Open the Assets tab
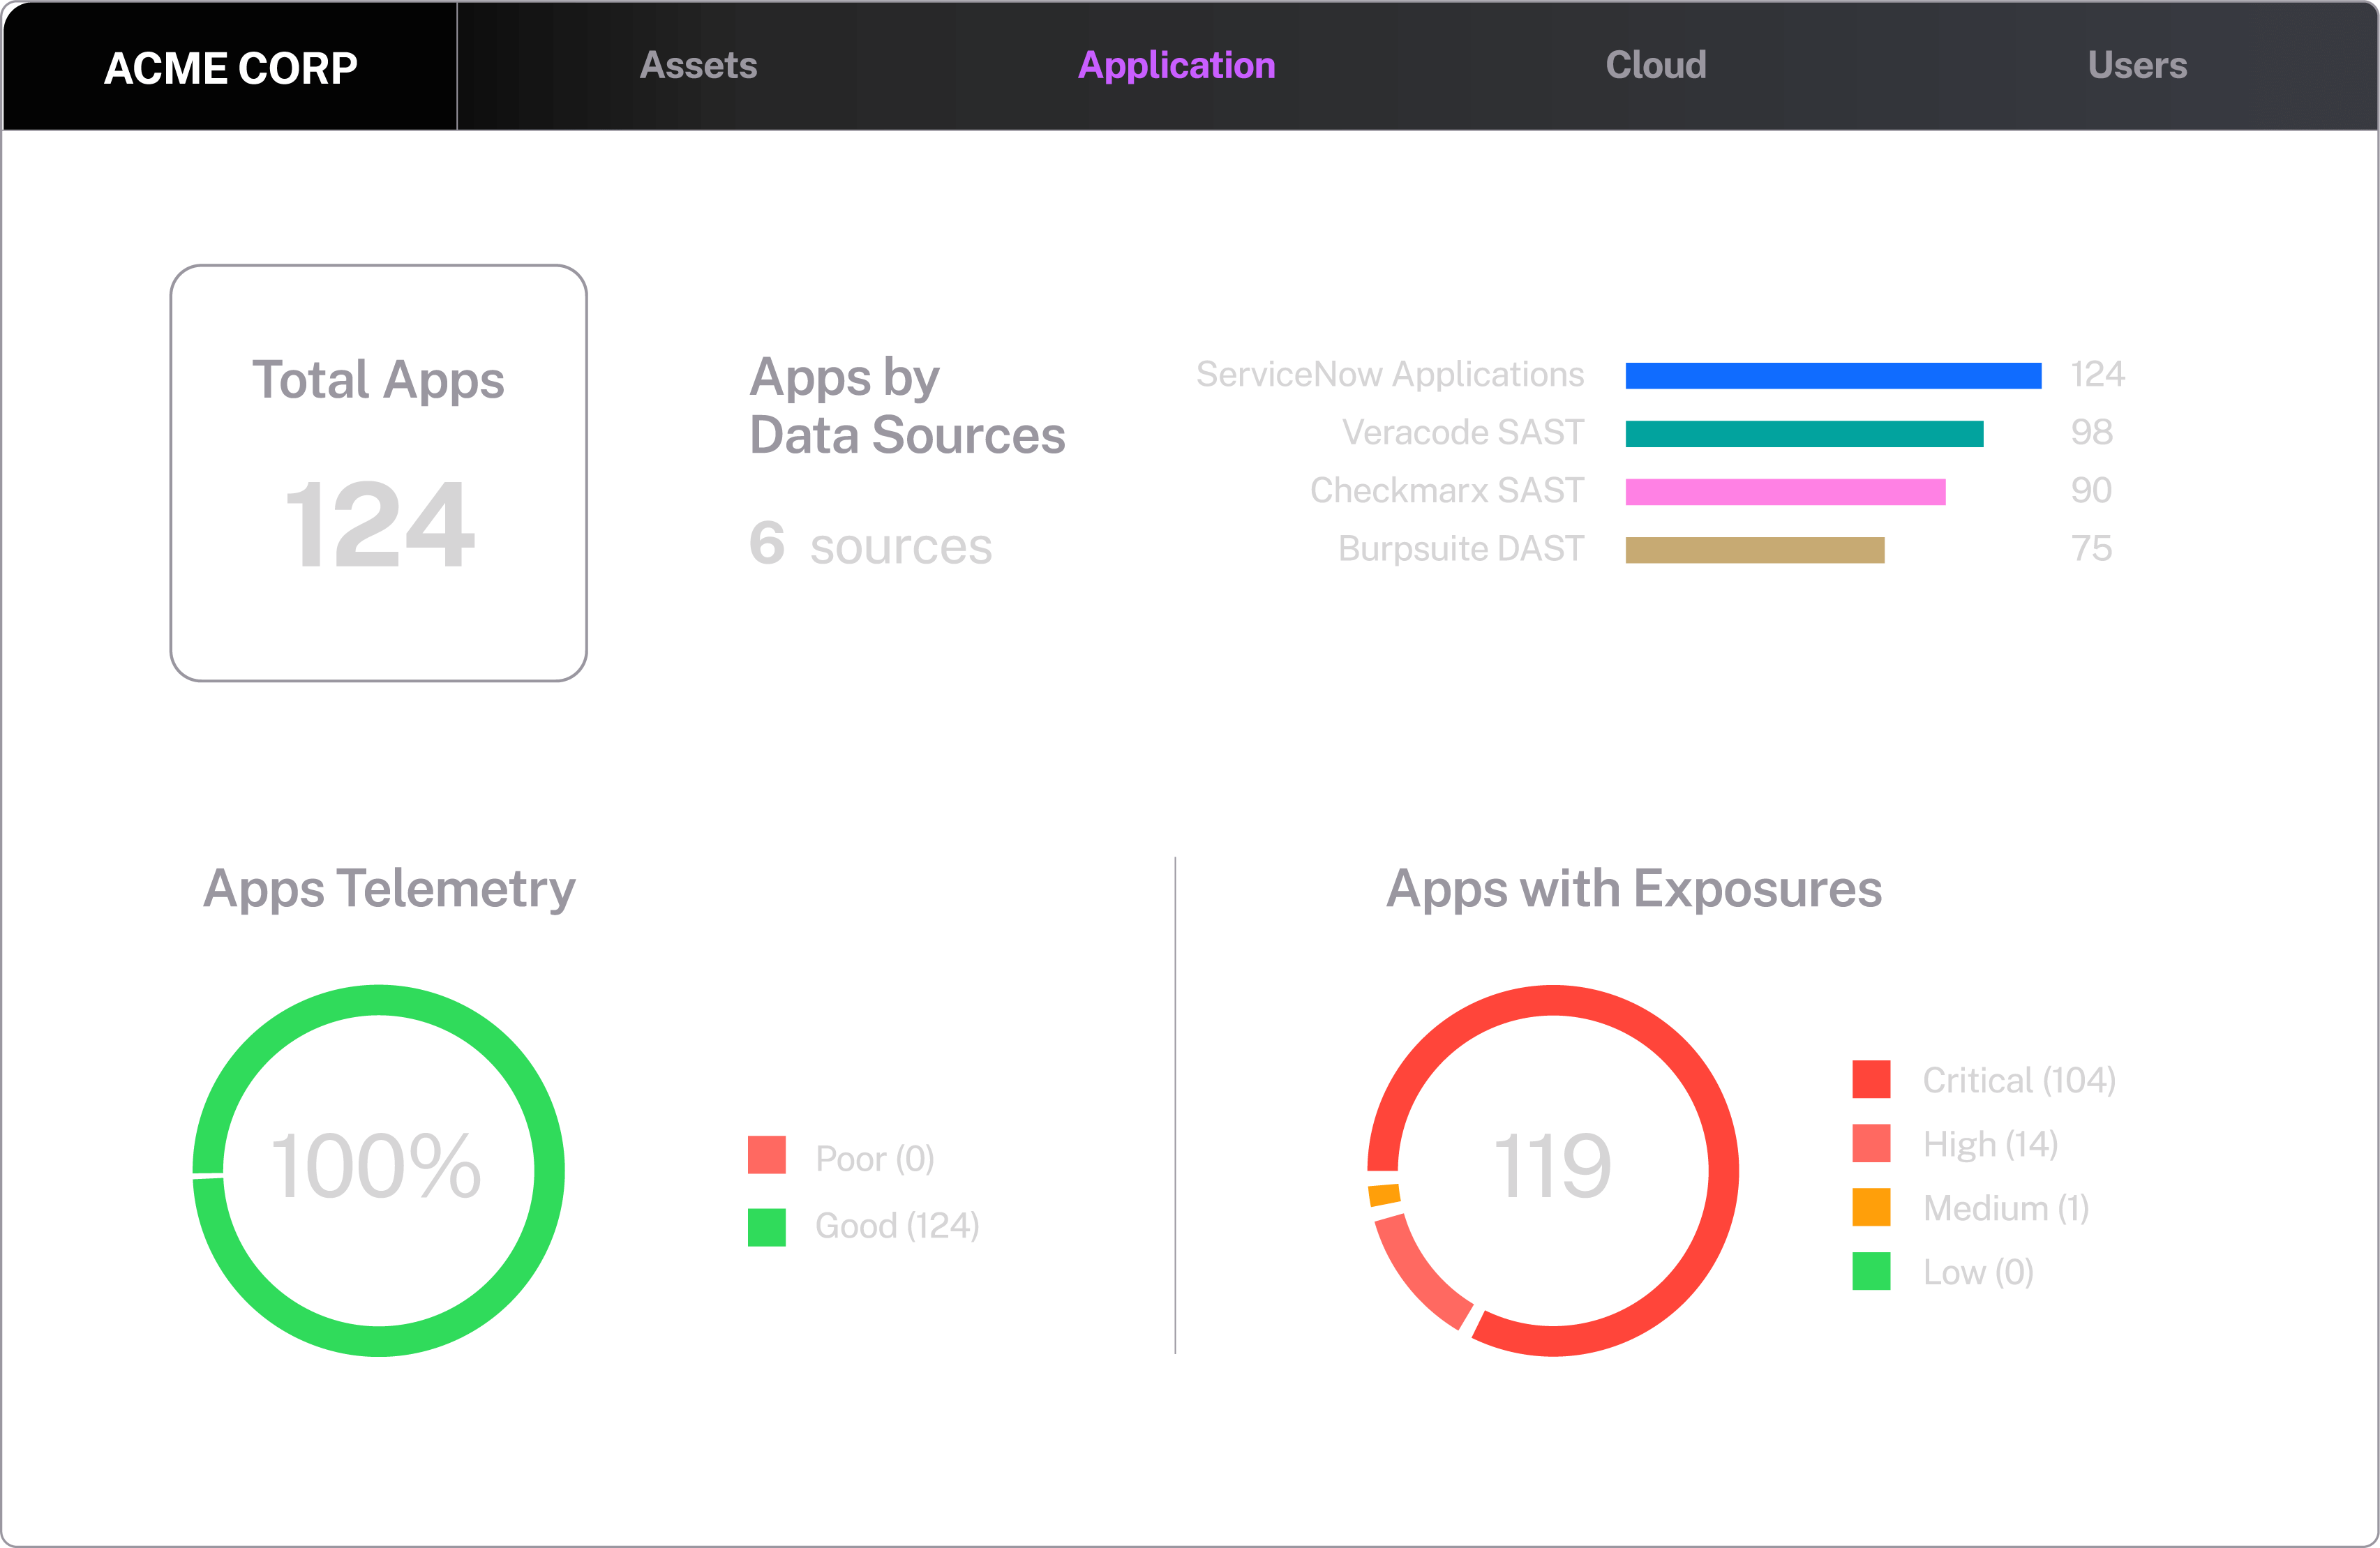Viewport: 2380px width, 1548px height. pos(698,66)
